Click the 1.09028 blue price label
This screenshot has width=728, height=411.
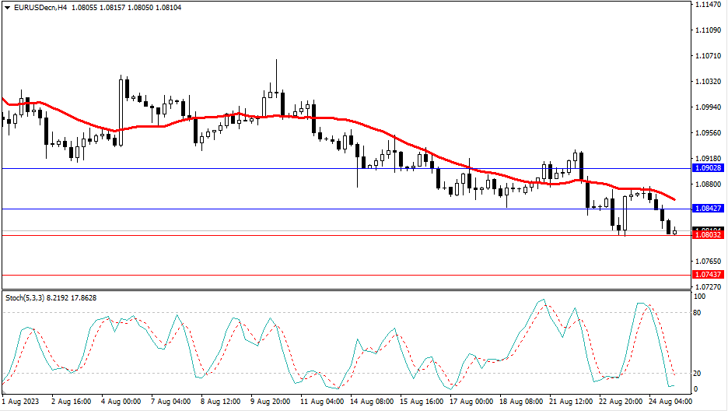(x=708, y=168)
